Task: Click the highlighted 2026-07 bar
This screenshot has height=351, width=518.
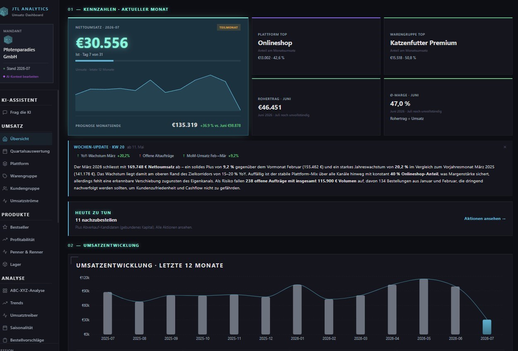Action: [487, 327]
